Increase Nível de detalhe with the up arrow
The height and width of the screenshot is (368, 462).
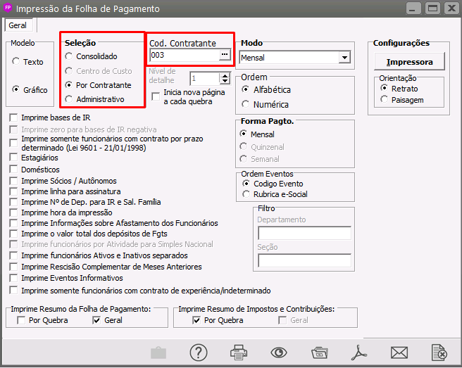224,75
